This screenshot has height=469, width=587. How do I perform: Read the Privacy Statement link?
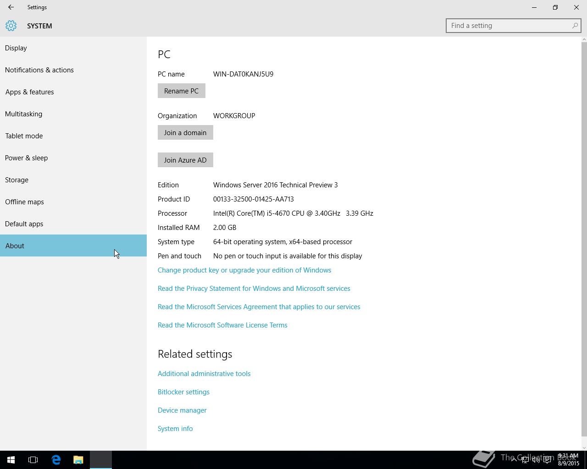click(x=254, y=289)
